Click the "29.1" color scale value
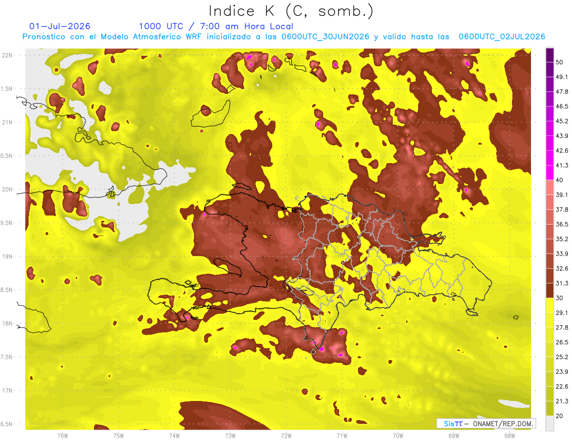Image resolution: width=572 pixels, height=442 pixels. coord(562,312)
